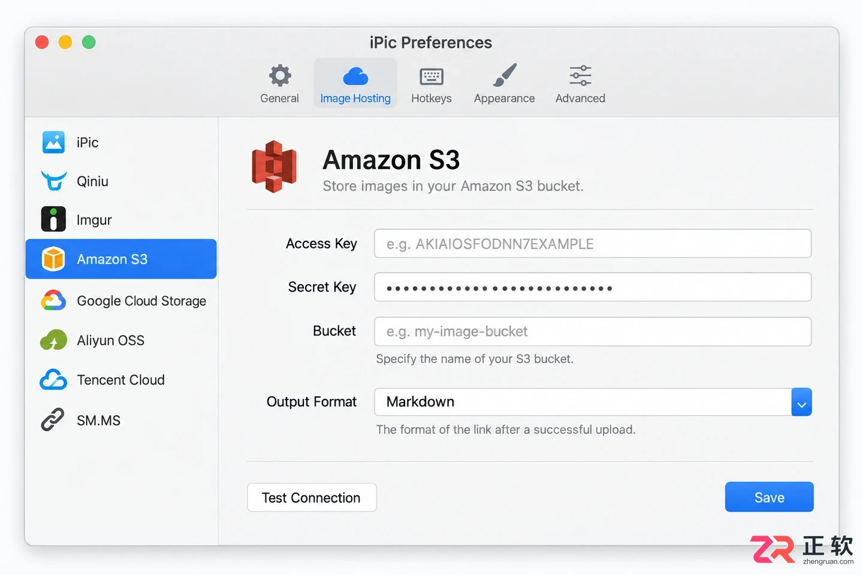
Task: Open the Advanced sliders icon
Action: [x=580, y=76]
